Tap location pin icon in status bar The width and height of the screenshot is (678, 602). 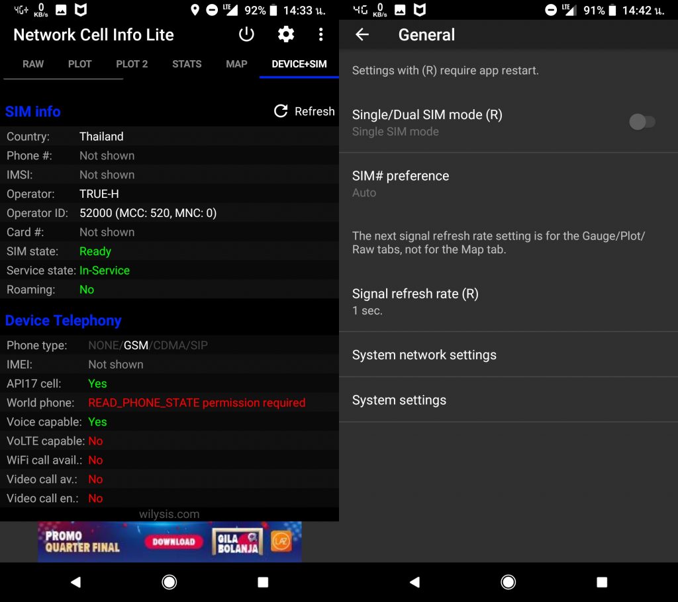pyautogui.click(x=195, y=10)
